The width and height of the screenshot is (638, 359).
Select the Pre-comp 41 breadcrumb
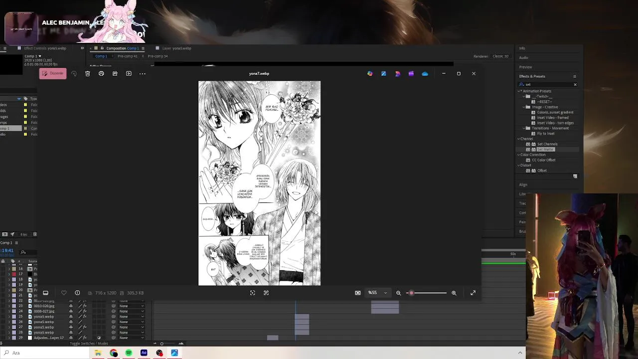coord(128,56)
